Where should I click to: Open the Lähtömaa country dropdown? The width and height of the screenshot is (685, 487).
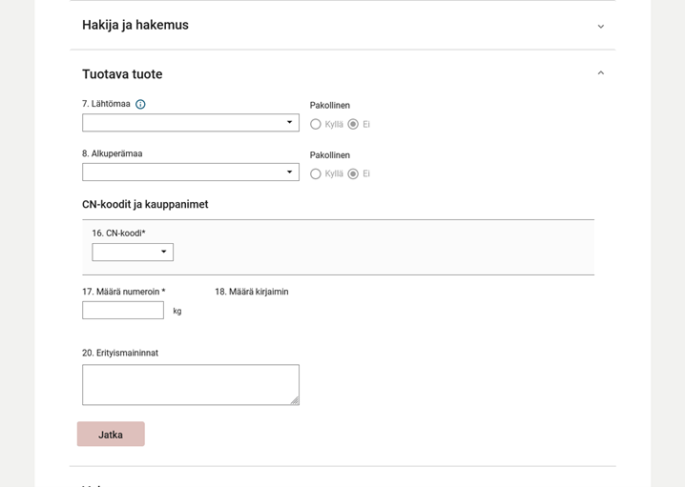tap(190, 123)
